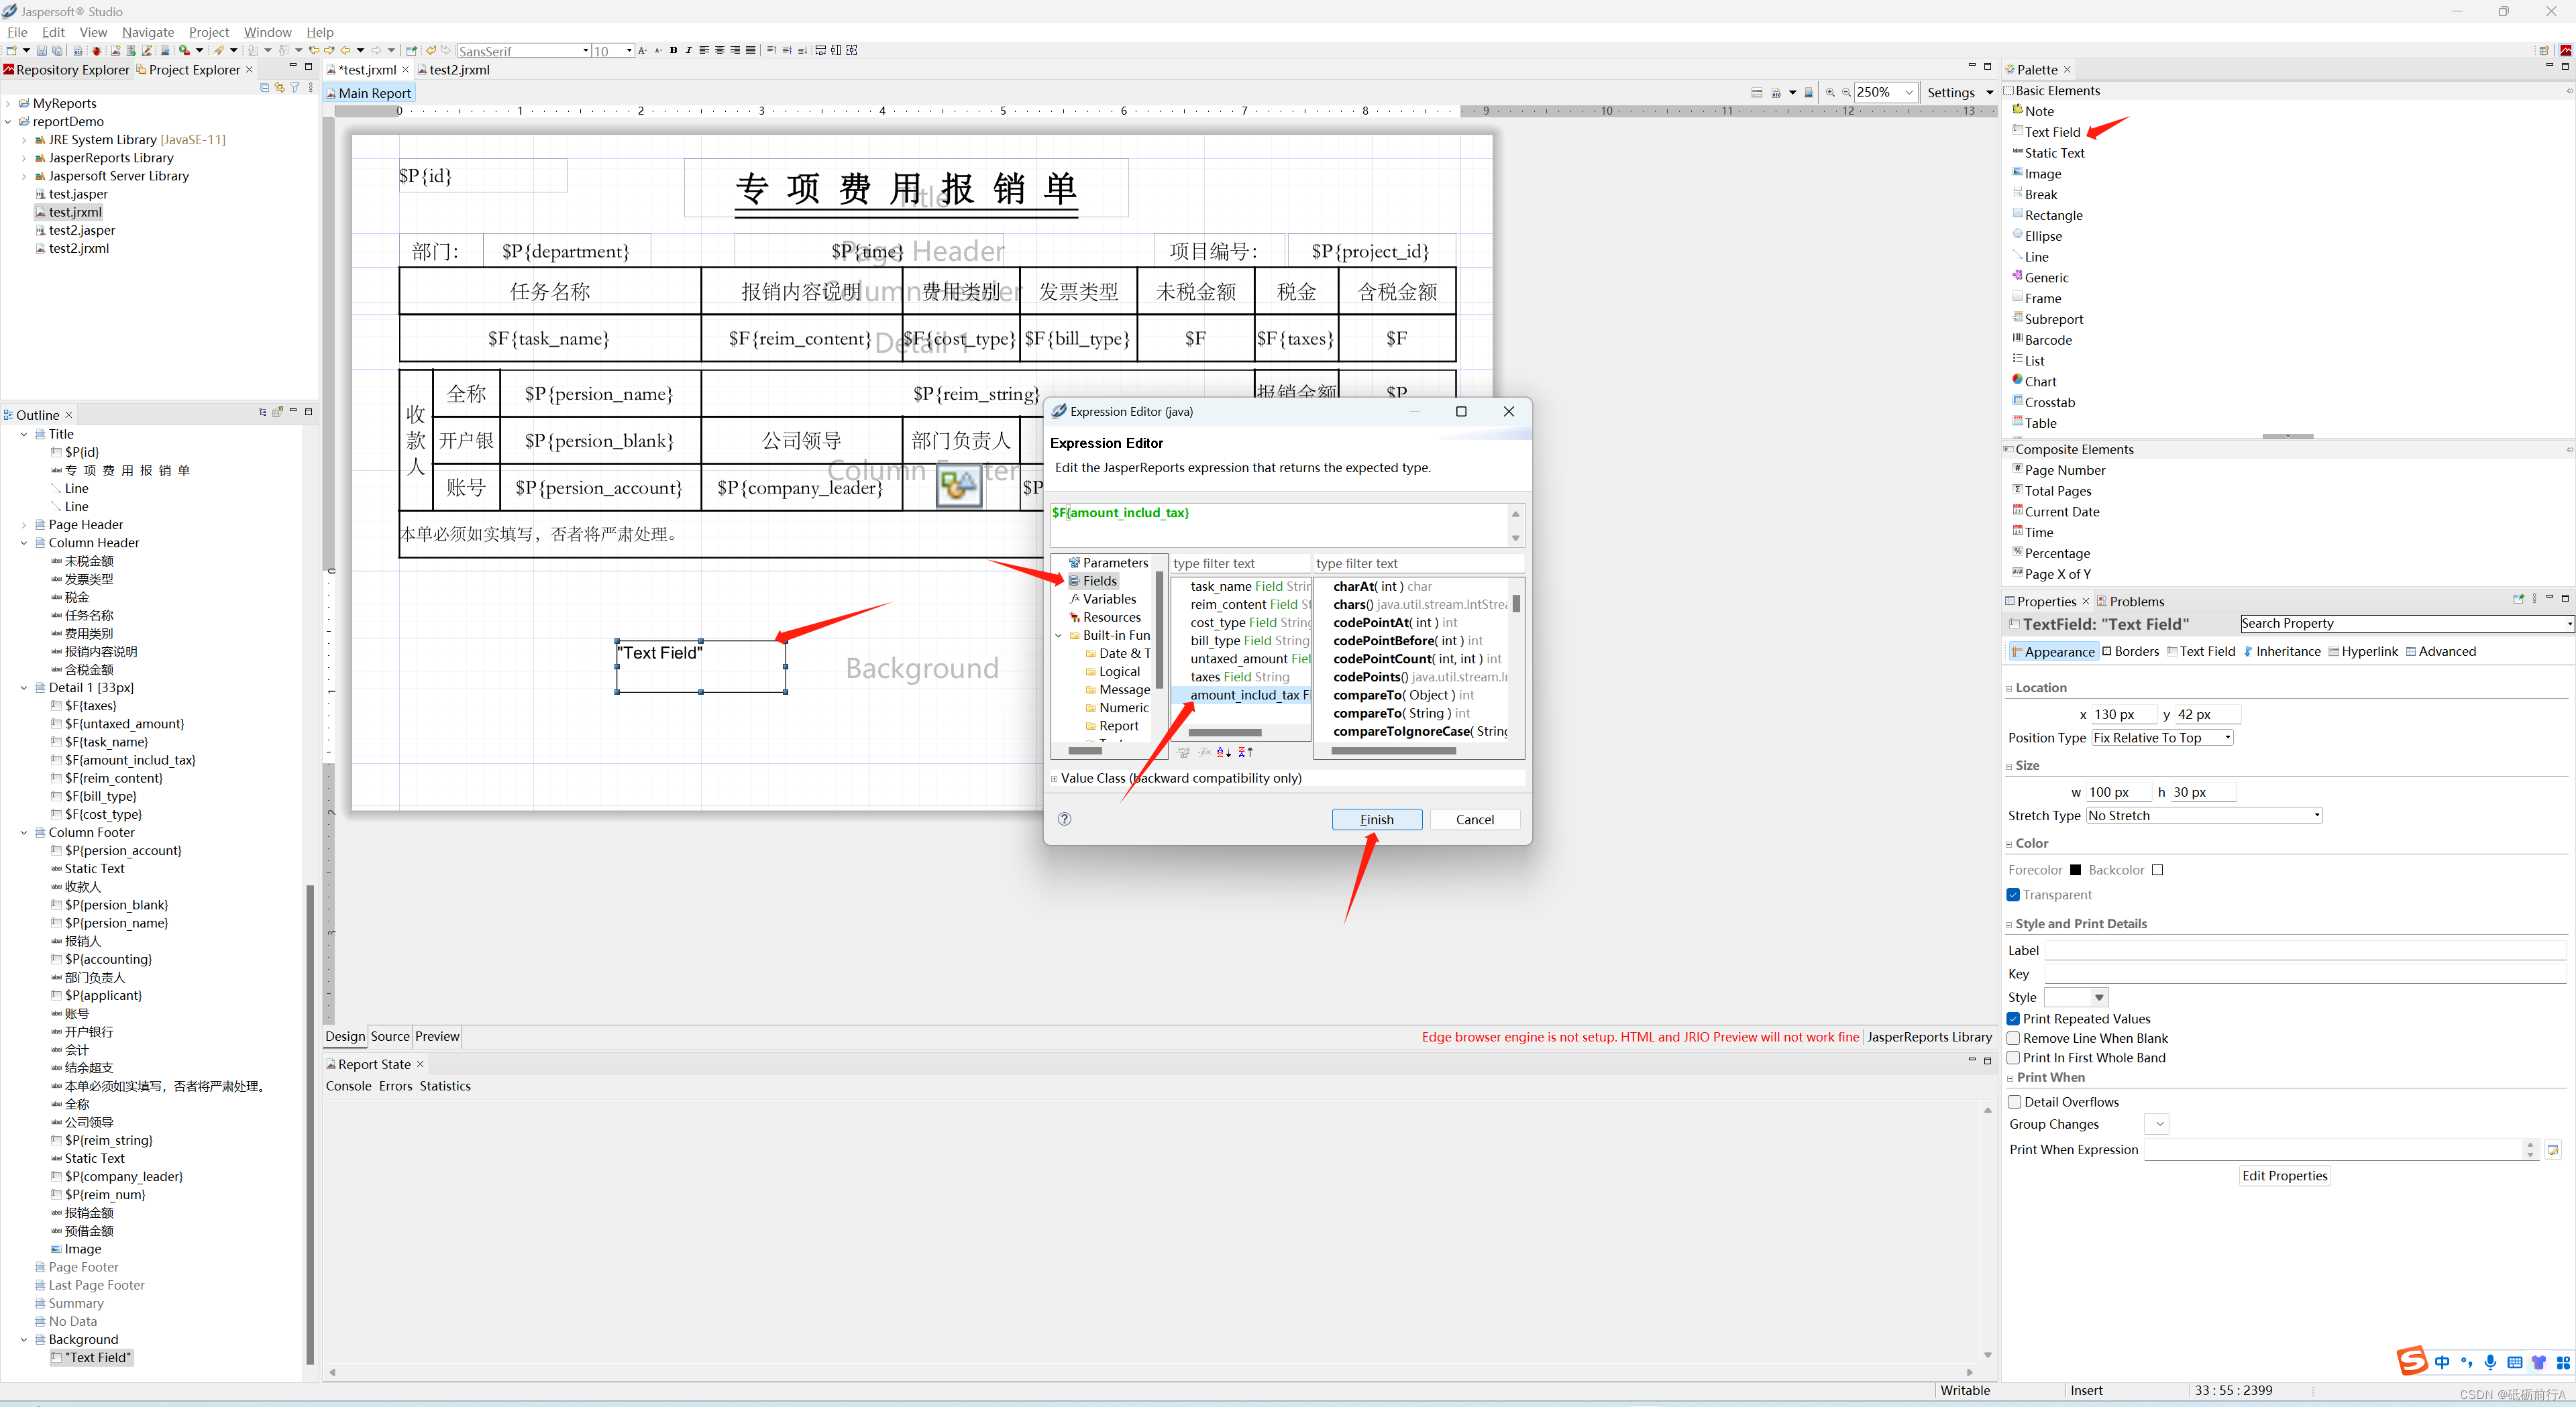Screen dimensions: 2576x1407
Task: Click the Bold formatting icon in toolbar
Action: click(x=674, y=50)
